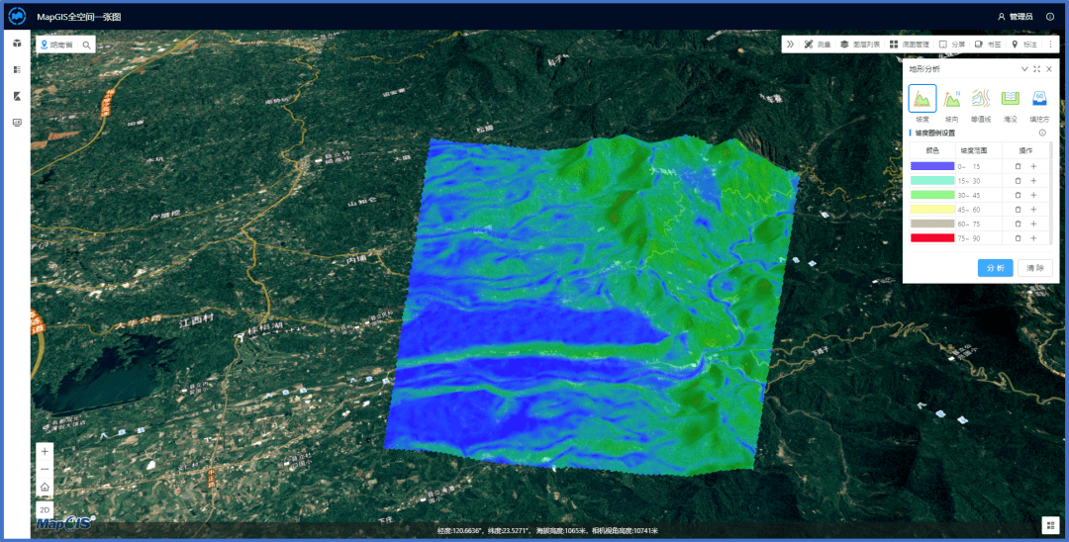Click the 分析 analyze button
The width and height of the screenshot is (1069, 542).
point(995,268)
